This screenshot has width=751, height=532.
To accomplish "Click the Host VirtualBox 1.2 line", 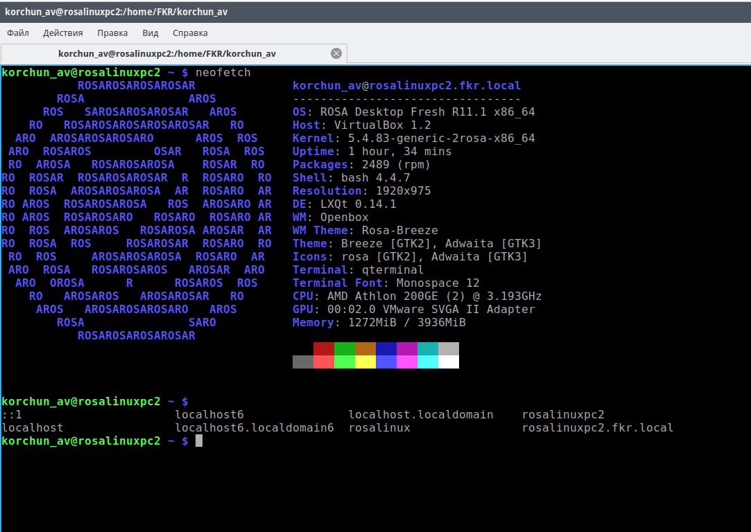I will pyautogui.click(x=361, y=125).
